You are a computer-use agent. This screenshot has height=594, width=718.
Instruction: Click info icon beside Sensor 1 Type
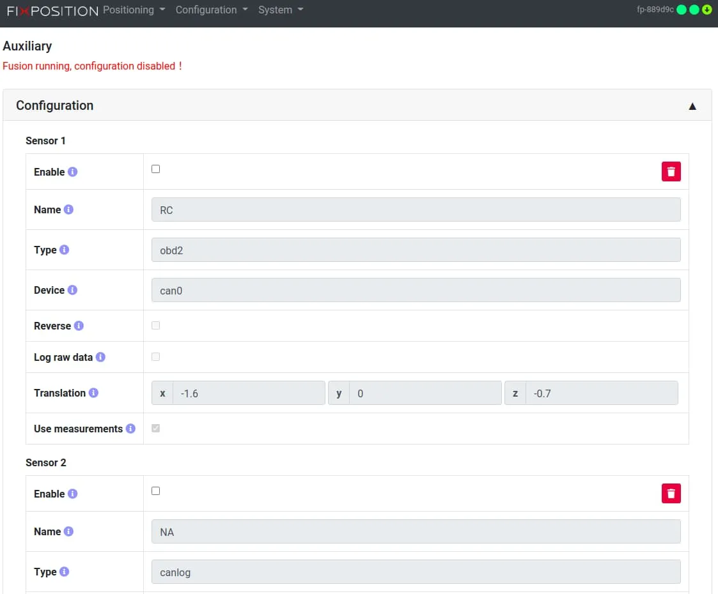(64, 250)
